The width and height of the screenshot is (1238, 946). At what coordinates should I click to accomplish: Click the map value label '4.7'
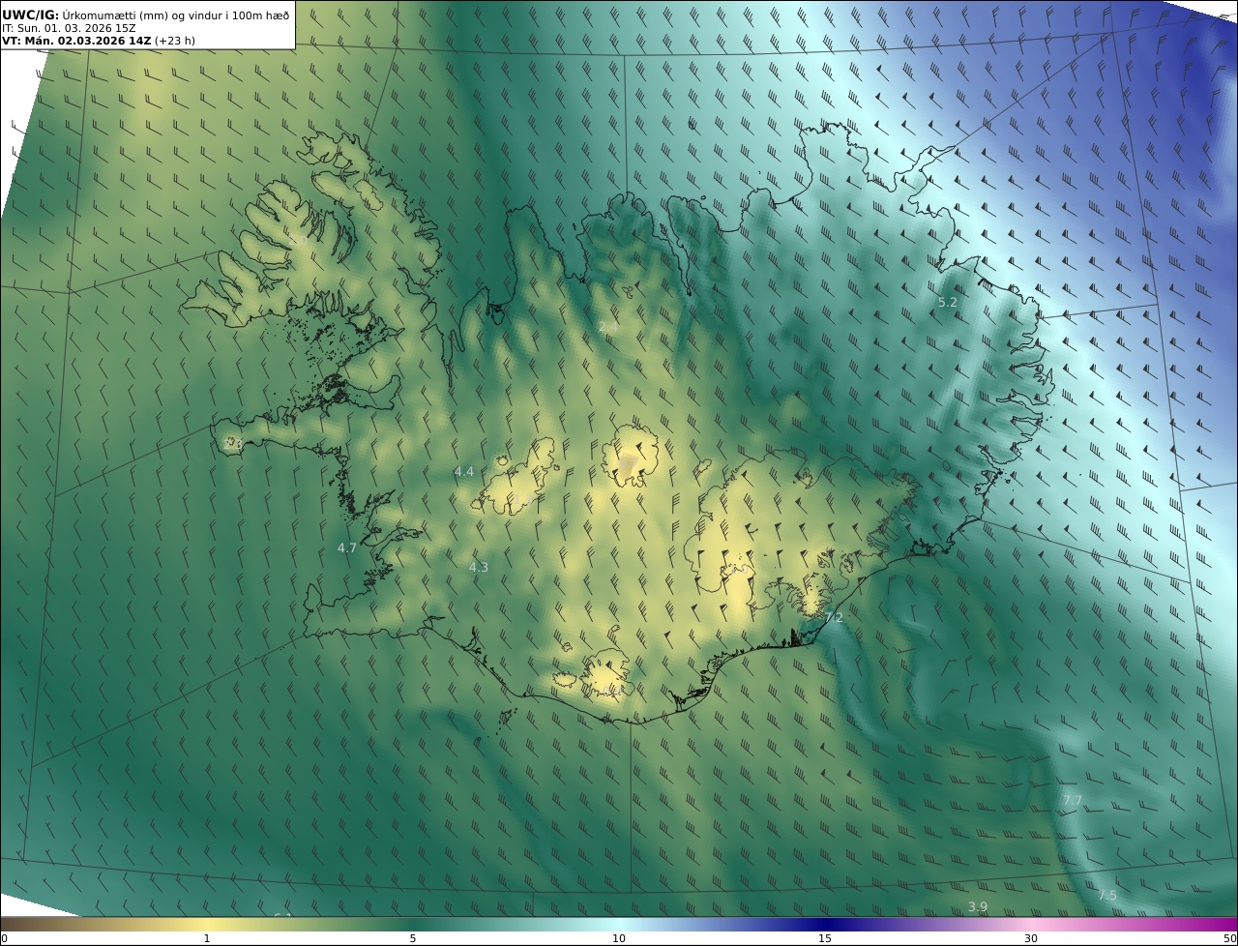click(347, 547)
